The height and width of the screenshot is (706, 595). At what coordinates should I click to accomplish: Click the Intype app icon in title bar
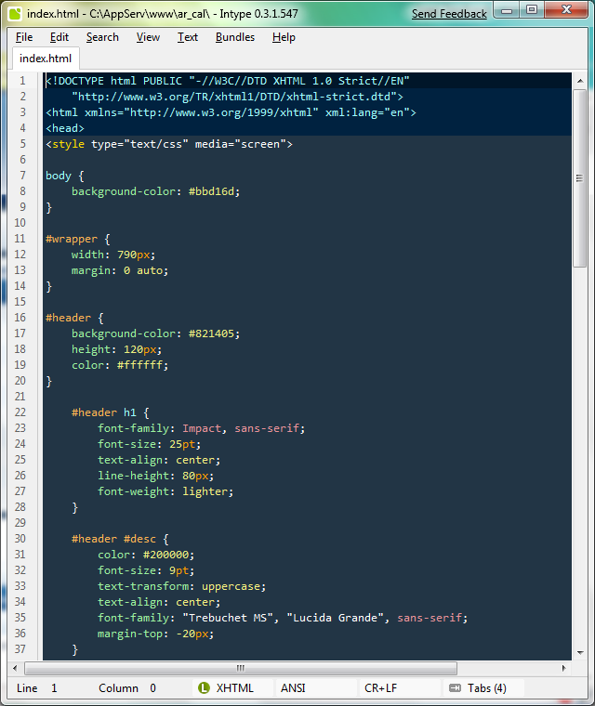[x=15, y=14]
